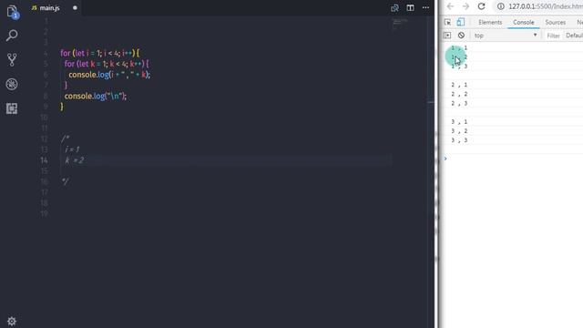Viewport: 583px width, 328px height.
Task: Clear the console output
Action: point(461,36)
